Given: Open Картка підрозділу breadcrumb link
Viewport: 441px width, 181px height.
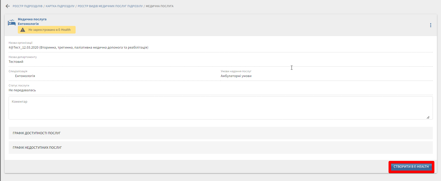Looking at the screenshot, I should (60, 6).
